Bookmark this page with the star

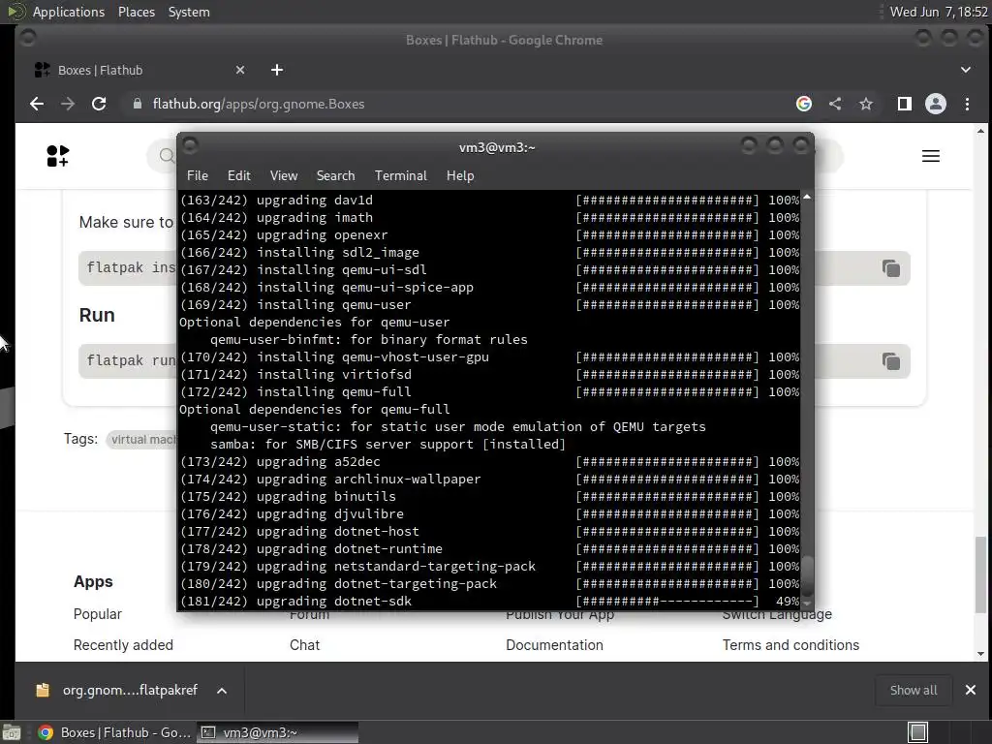pyautogui.click(x=866, y=104)
